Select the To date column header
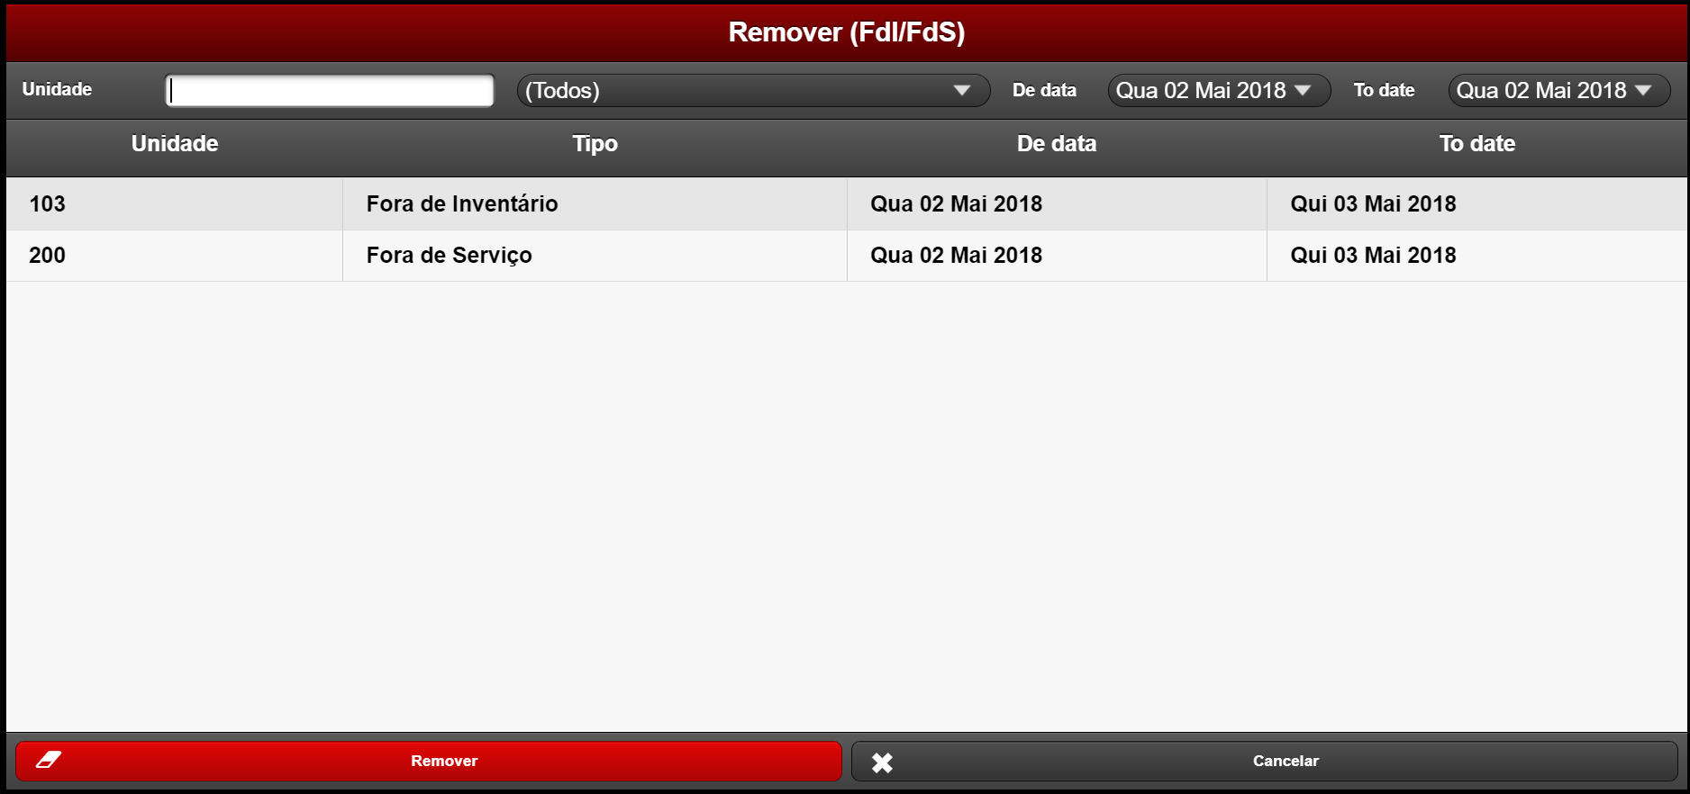The image size is (1690, 794). click(1476, 144)
